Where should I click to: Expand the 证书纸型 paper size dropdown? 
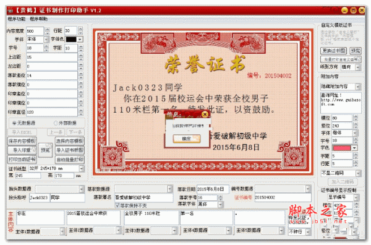pyautogui.click(x=82, y=168)
